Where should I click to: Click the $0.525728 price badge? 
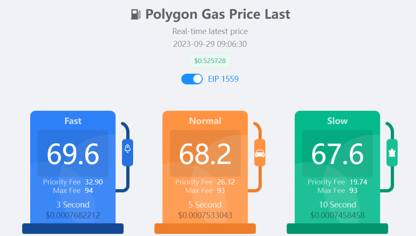tap(210, 60)
